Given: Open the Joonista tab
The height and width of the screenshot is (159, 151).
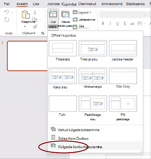Looking at the screenshot, I should pyautogui.click(x=53, y=4).
